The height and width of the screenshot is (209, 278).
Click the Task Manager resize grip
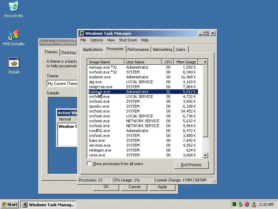214,181
